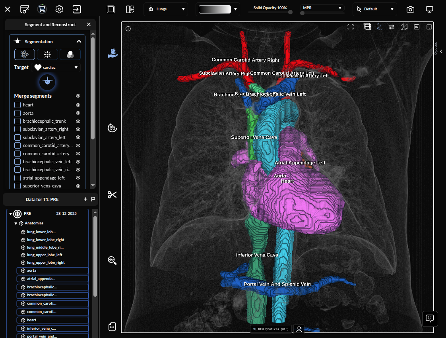
Task: Open the shopping cart icon
Action: [x=42, y=9]
